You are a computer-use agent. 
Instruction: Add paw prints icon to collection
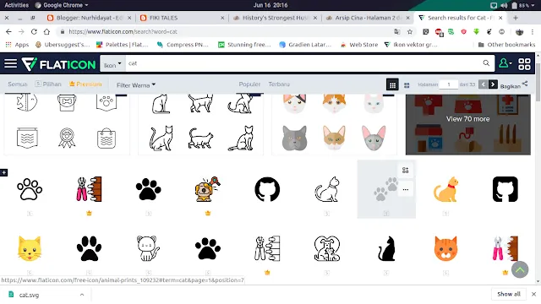click(x=406, y=171)
